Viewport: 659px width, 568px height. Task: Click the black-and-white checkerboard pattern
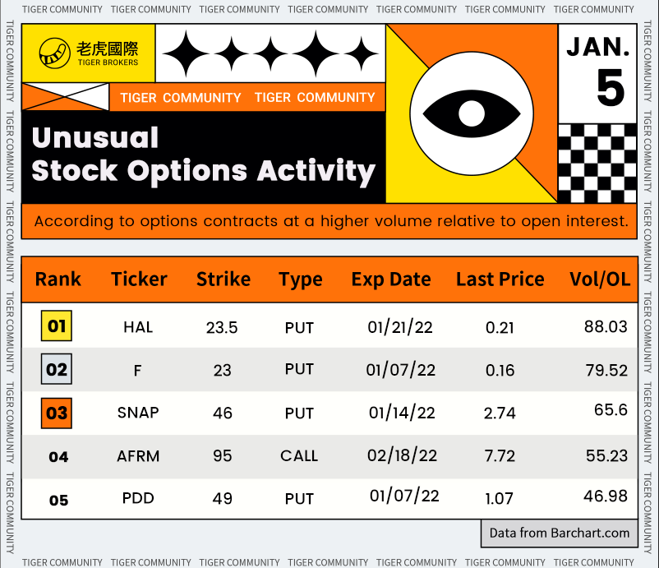click(x=597, y=163)
